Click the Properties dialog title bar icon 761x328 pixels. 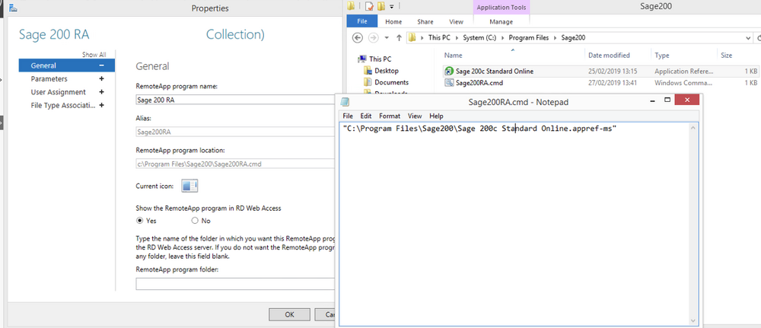14,8
